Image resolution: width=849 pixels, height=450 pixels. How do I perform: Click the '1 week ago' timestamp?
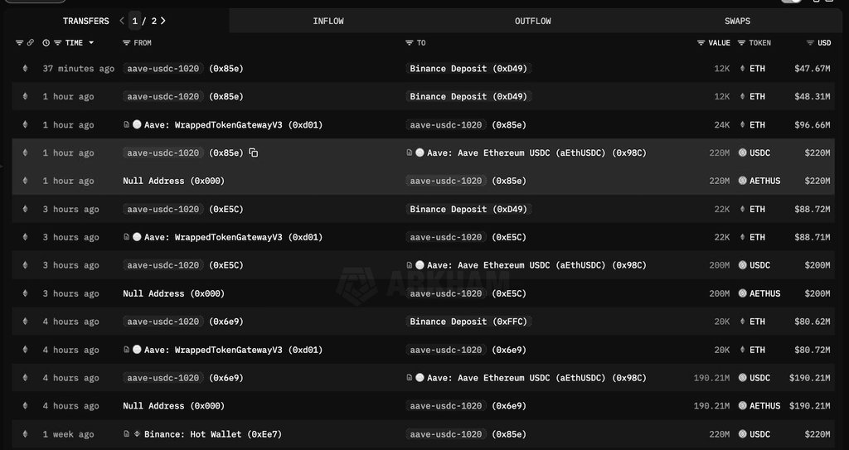coord(68,433)
